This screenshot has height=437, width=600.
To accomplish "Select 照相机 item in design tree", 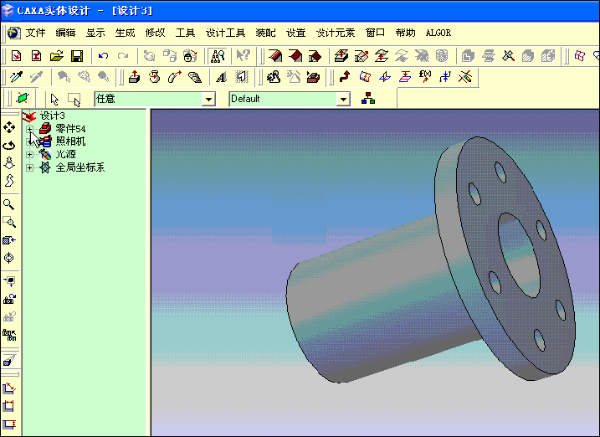I will [x=70, y=141].
